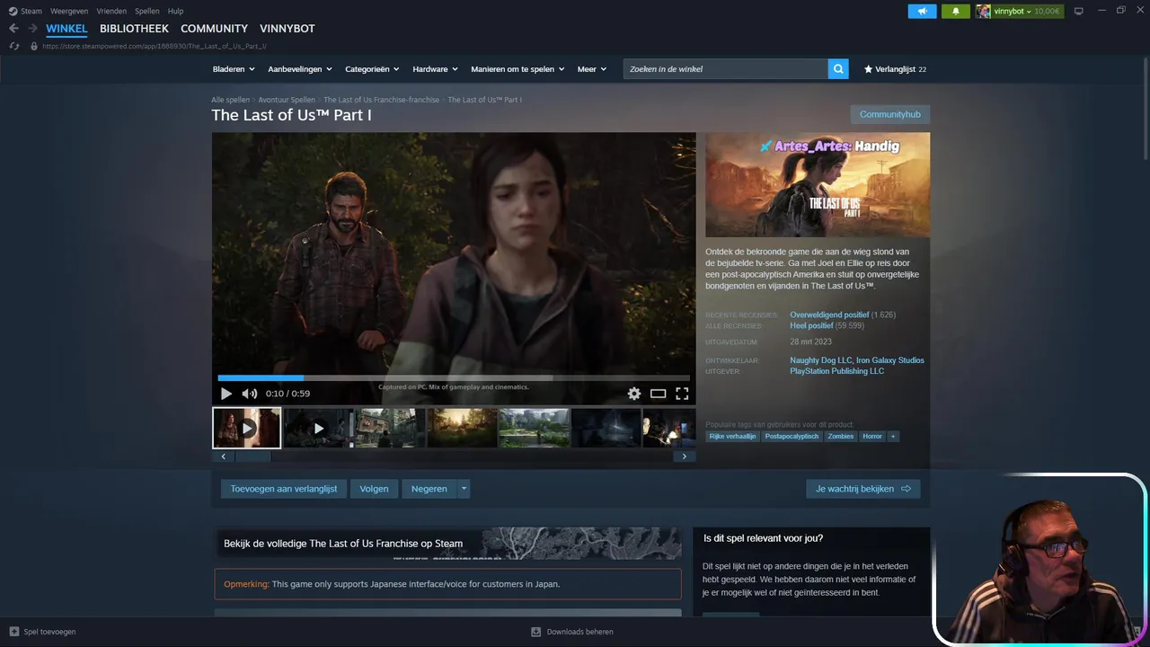Click the store search field
The height and width of the screenshot is (647, 1150).
pos(726,69)
